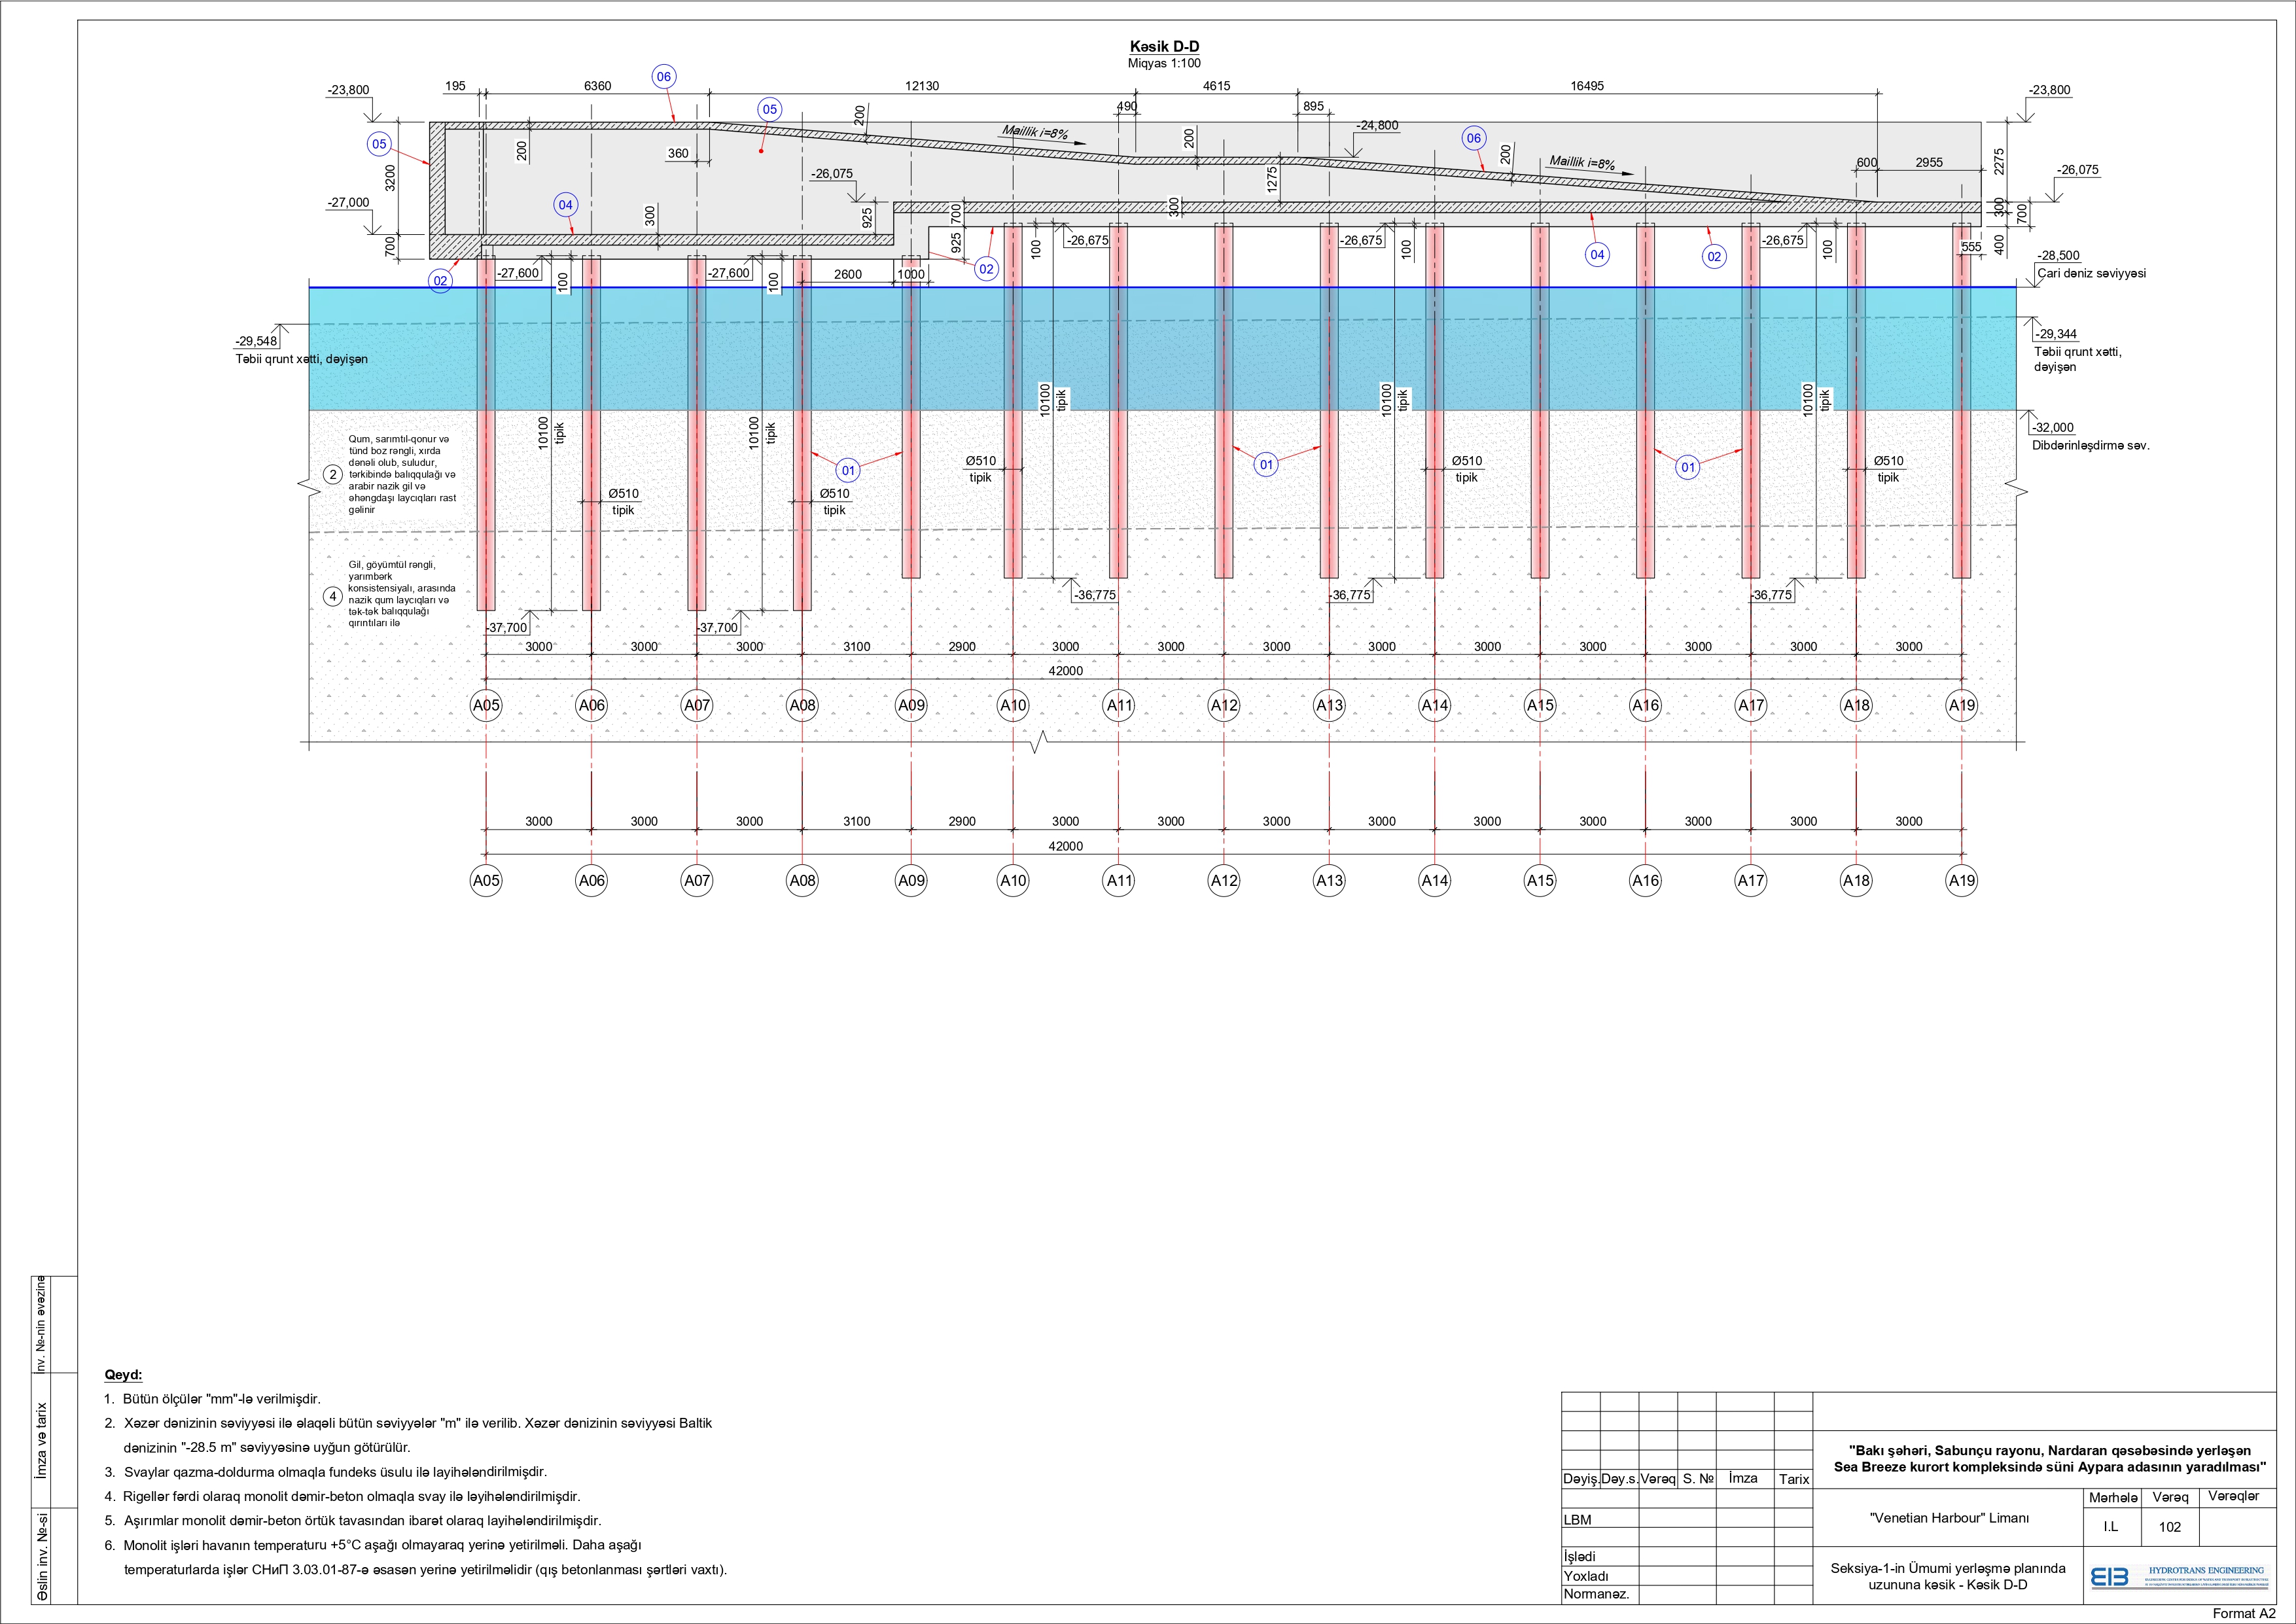Click the 05 callout pointing to left wall
2296x1624 pixels.
[379, 144]
